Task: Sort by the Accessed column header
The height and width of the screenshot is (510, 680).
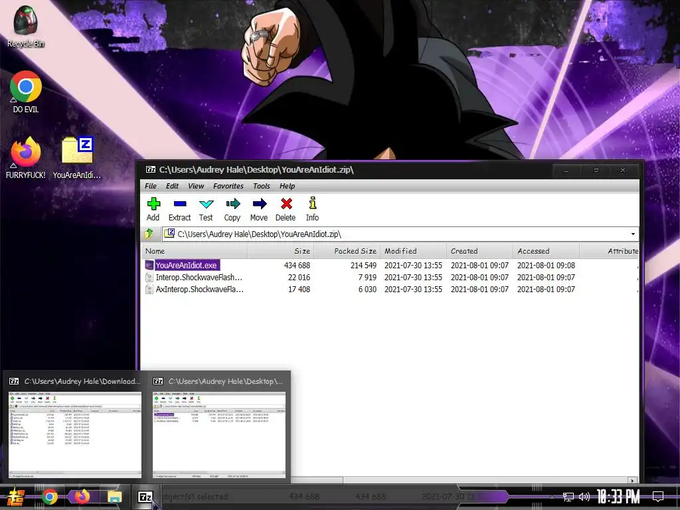Action: pos(546,251)
